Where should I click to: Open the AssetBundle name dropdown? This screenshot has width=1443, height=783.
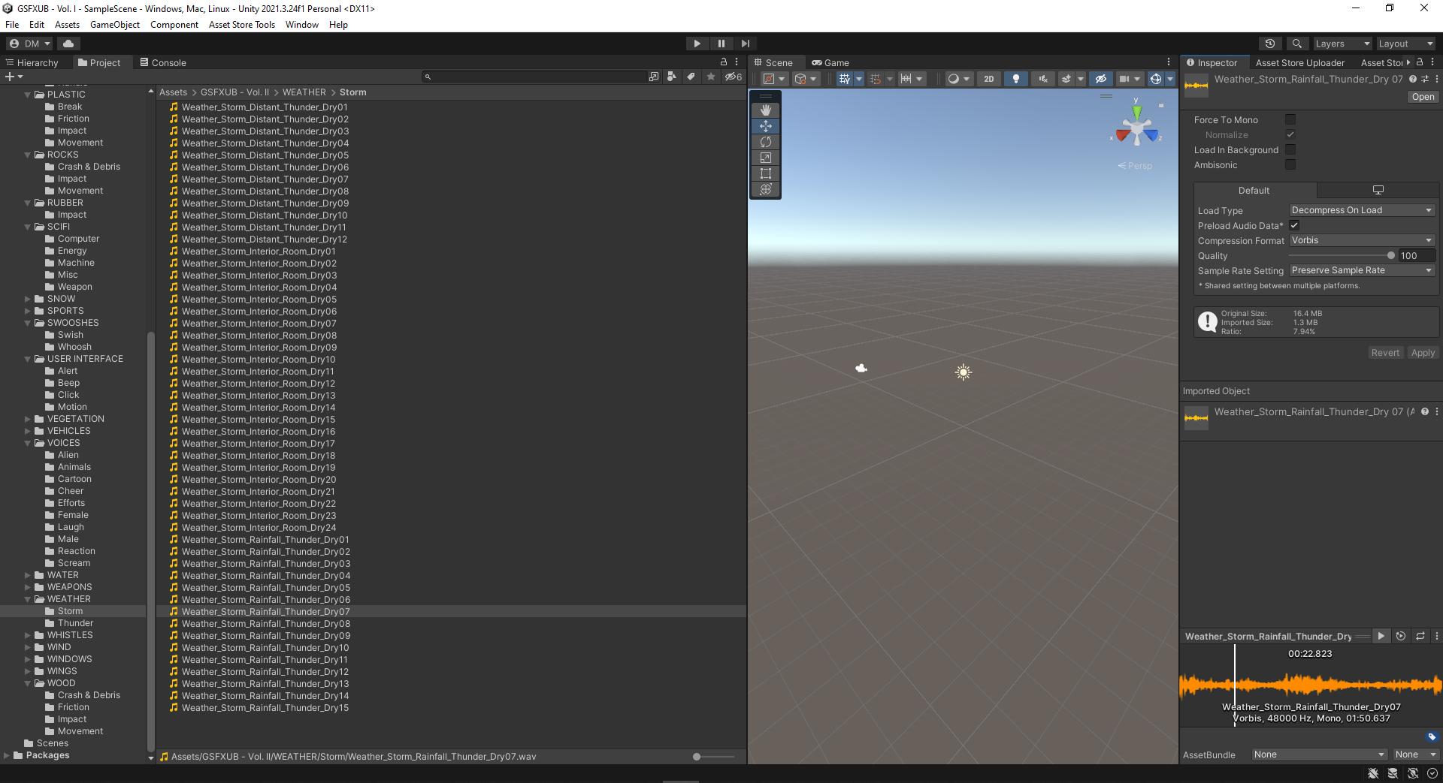click(1319, 754)
